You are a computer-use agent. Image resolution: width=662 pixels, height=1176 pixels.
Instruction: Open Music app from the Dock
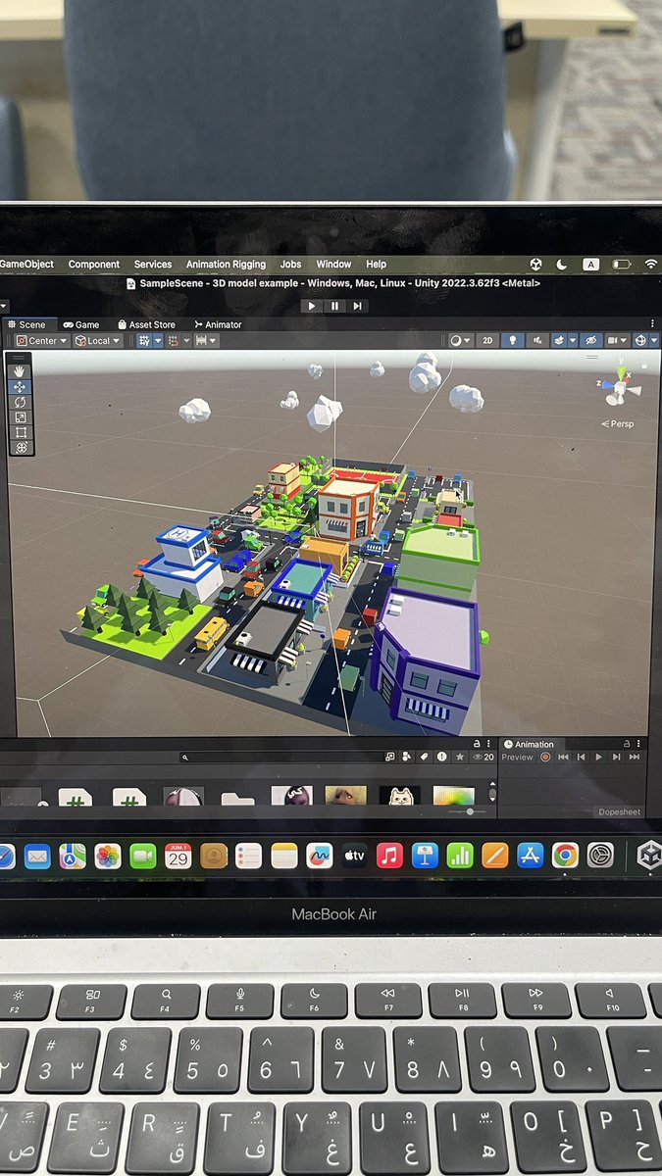[x=389, y=856]
